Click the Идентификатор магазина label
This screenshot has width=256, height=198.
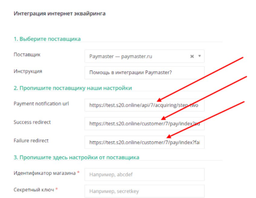click(45, 173)
